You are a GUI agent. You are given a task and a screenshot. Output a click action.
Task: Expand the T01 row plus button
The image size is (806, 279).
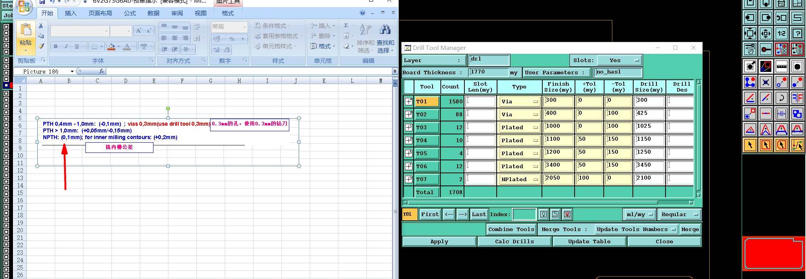coord(409,101)
